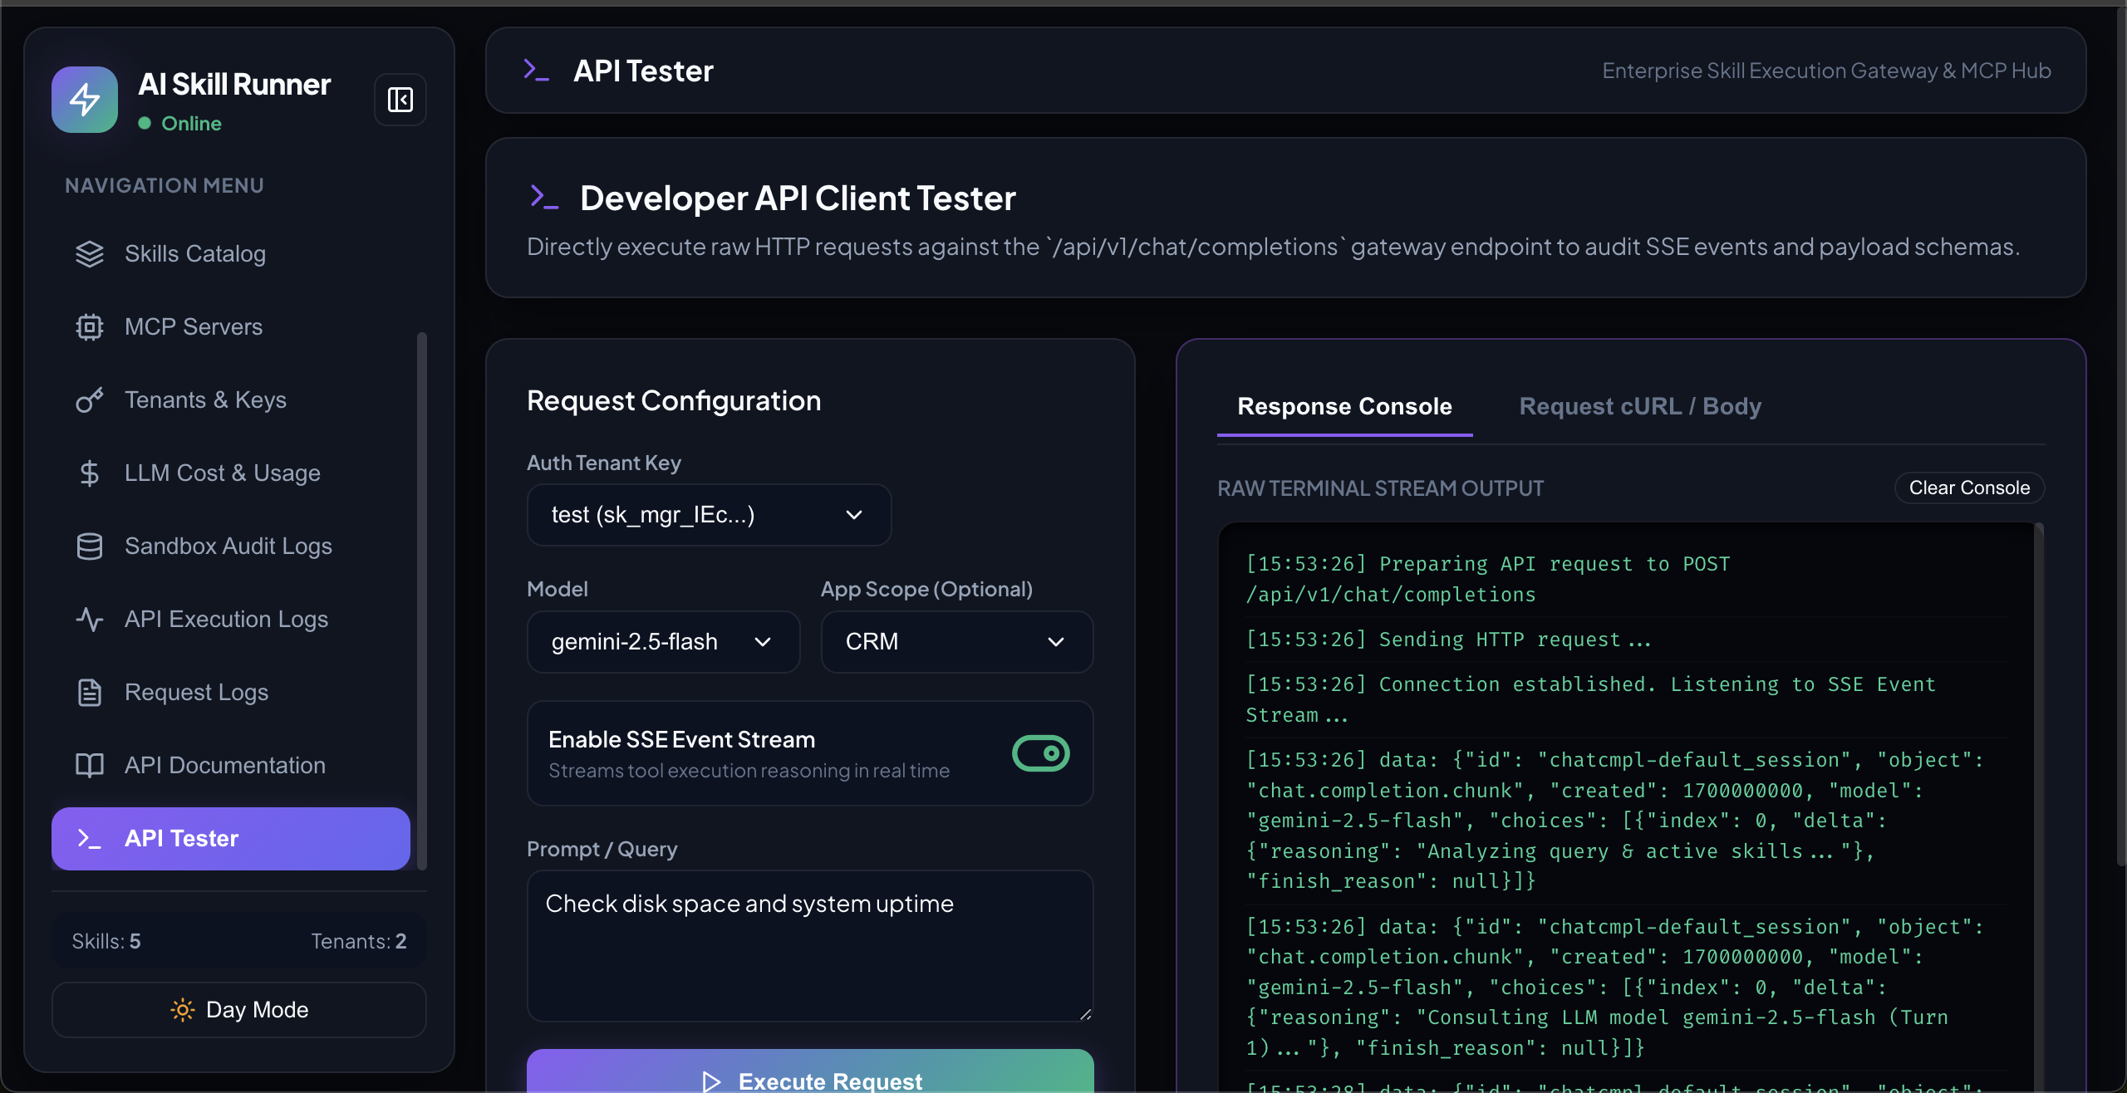This screenshot has width=2127, height=1093.
Task: Click the "Tenants: 2" counter
Action: point(359,941)
